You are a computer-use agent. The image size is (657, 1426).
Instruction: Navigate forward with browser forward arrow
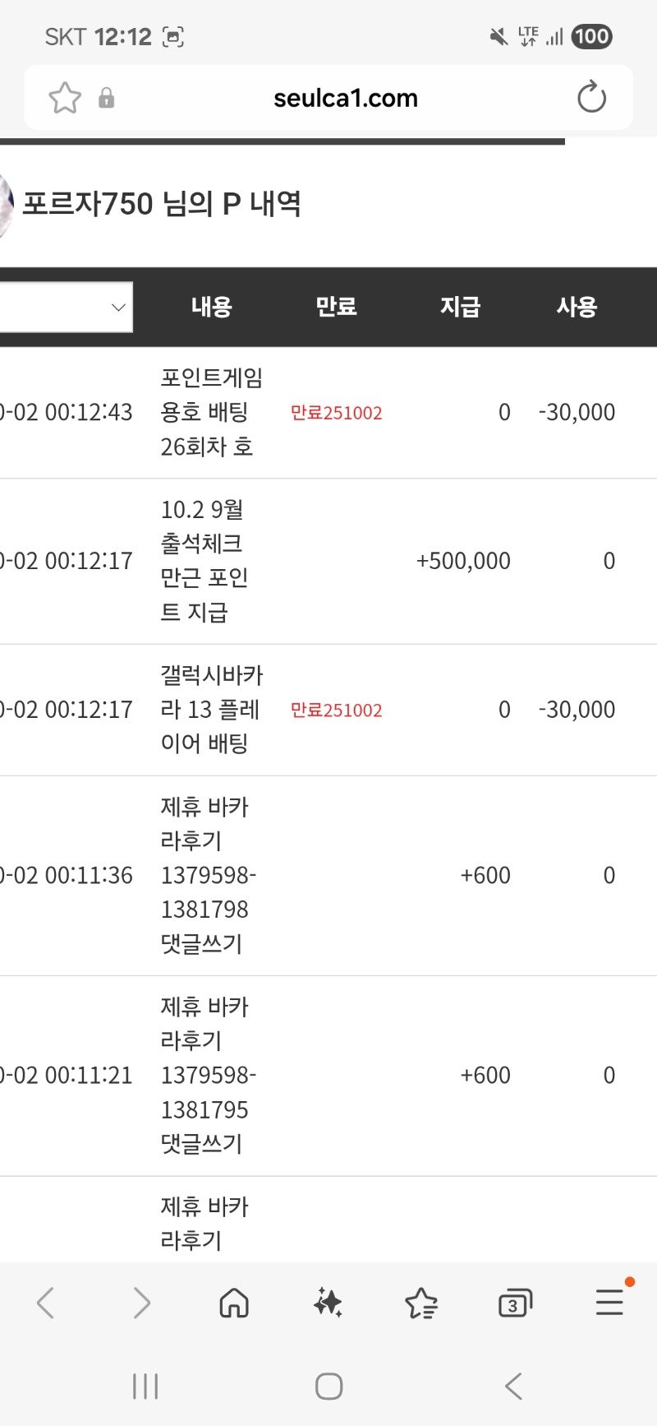coord(141,1303)
